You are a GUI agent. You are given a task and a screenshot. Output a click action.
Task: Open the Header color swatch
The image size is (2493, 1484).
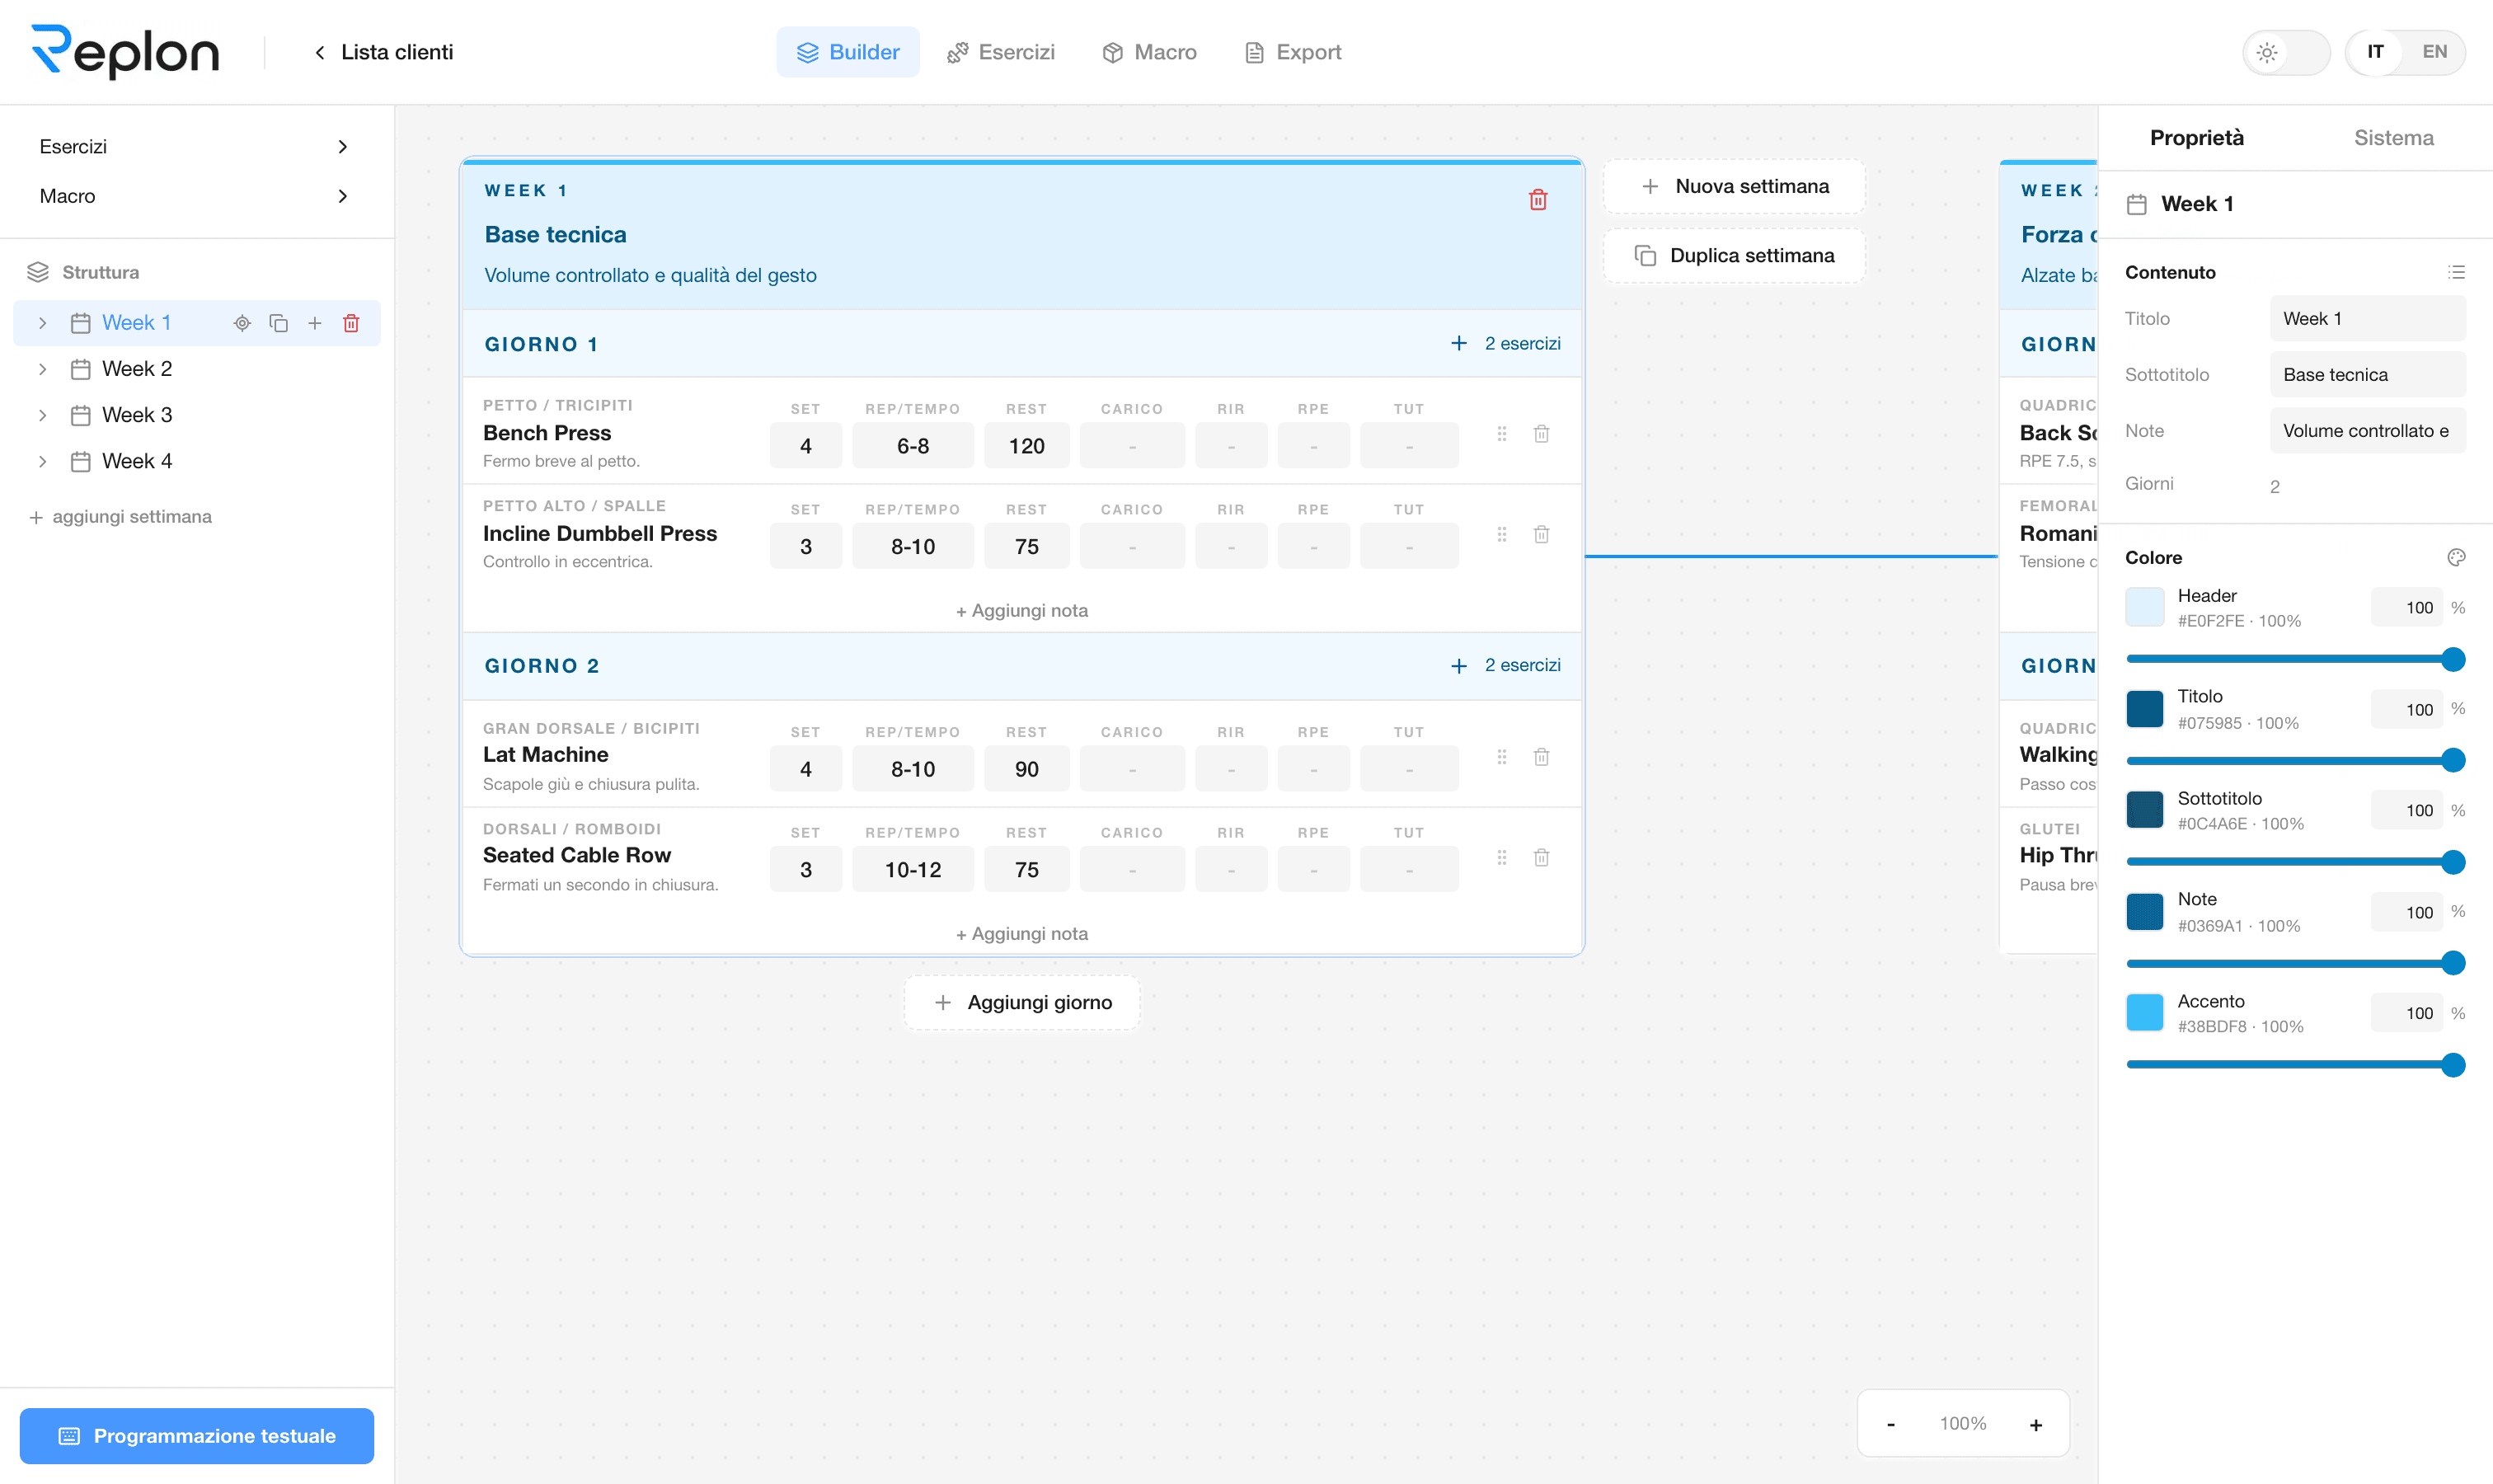pos(2144,607)
